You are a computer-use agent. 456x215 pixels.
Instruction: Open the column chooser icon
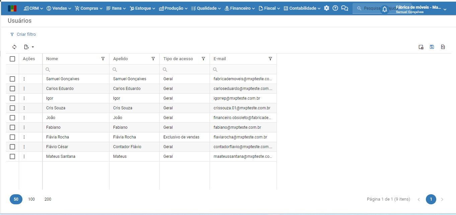[x=421, y=47]
